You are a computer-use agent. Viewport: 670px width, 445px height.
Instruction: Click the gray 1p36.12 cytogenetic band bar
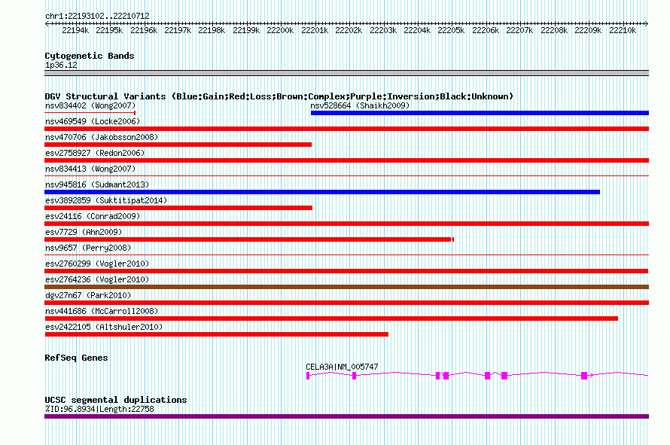coord(346,73)
